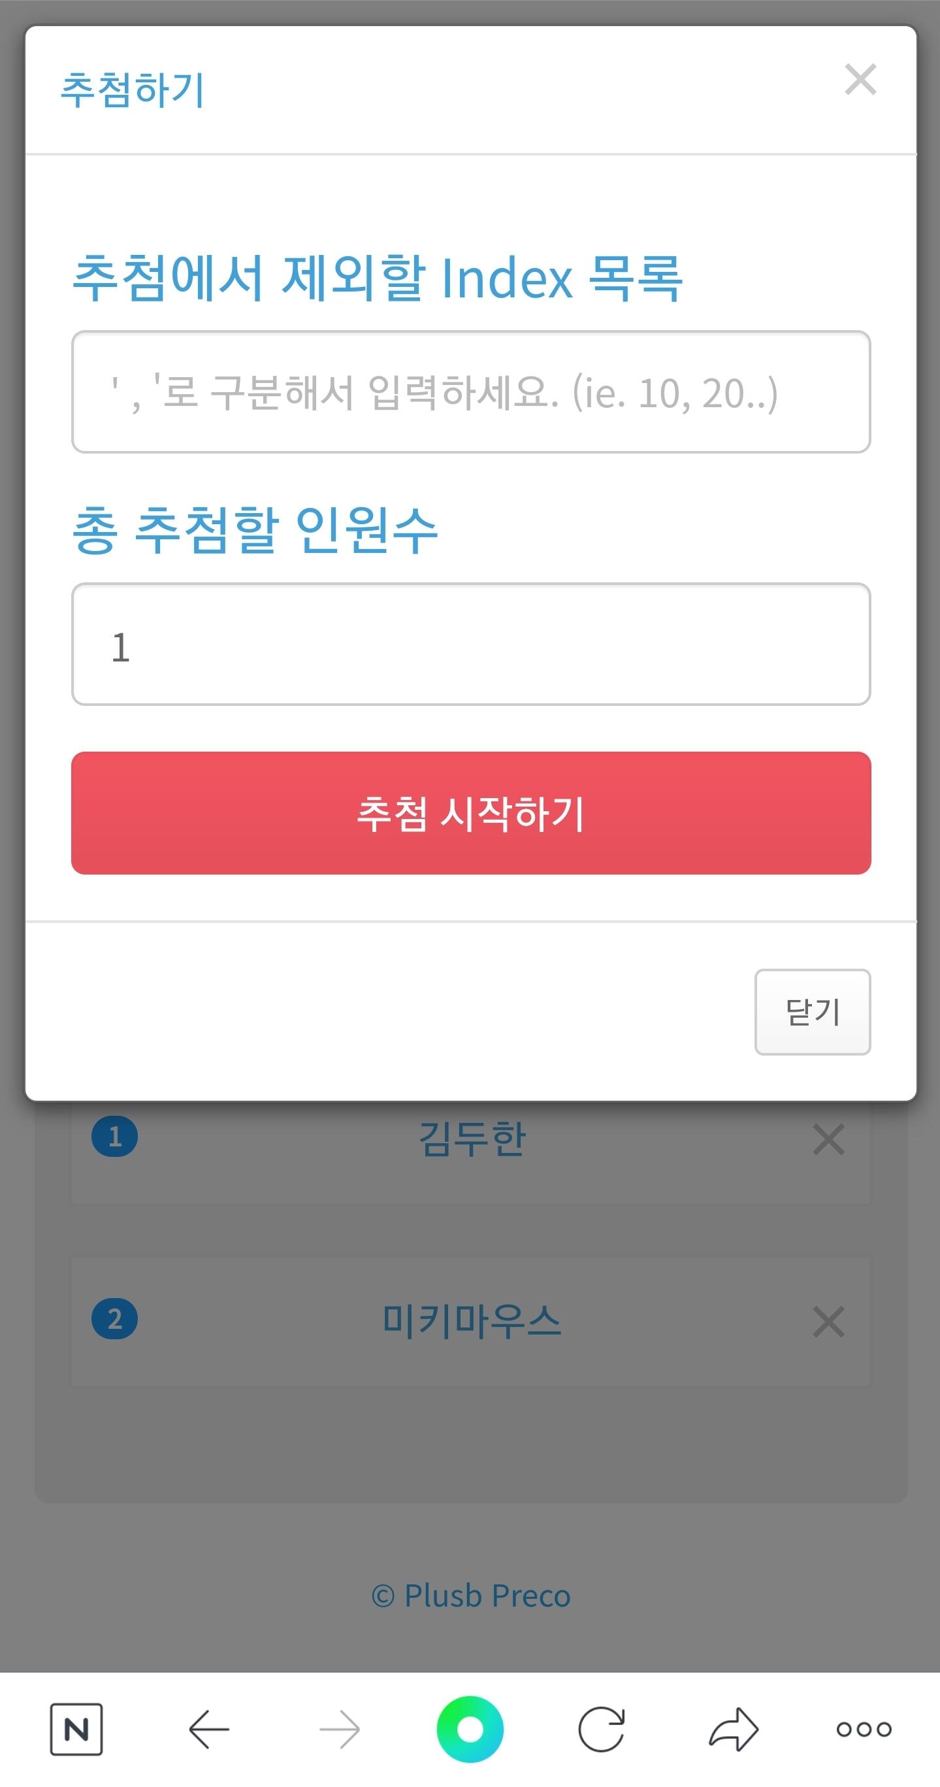Reload the page with the refresh icon
This screenshot has height=1787, width=940.
click(x=601, y=1729)
